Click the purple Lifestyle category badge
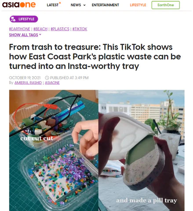Viewport: 193px width, 211px height. click(24, 19)
